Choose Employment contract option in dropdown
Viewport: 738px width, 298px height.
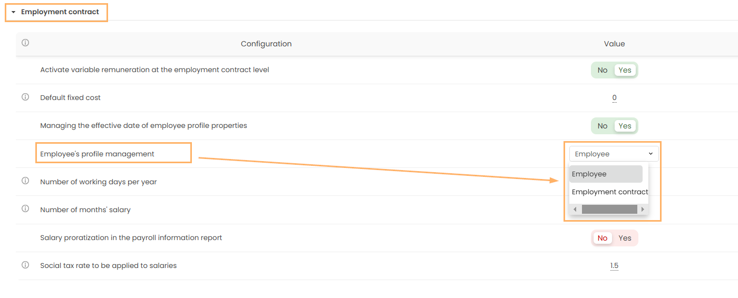[x=609, y=192]
